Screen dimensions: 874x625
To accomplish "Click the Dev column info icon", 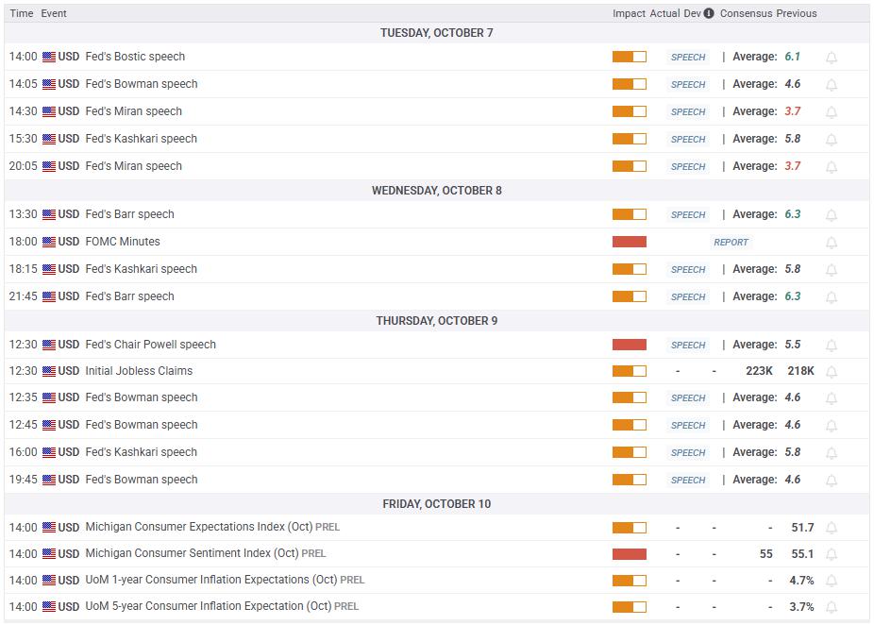I will (x=709, y=13).
